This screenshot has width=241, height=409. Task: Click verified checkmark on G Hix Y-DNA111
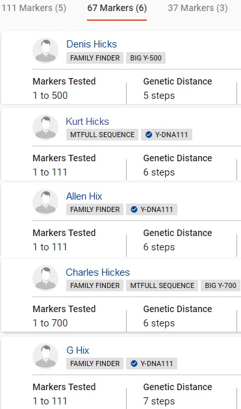tap(134, 363)
